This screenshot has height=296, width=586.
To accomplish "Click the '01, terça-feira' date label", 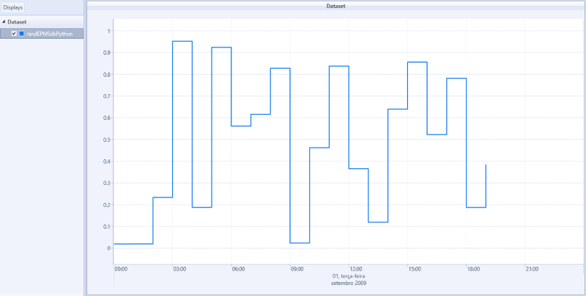I will click(x=349, y=276).
